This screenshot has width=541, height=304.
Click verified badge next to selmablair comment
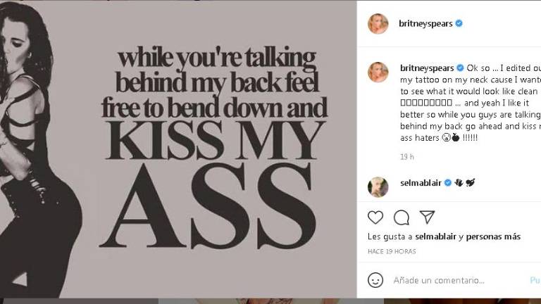[447, 182]
